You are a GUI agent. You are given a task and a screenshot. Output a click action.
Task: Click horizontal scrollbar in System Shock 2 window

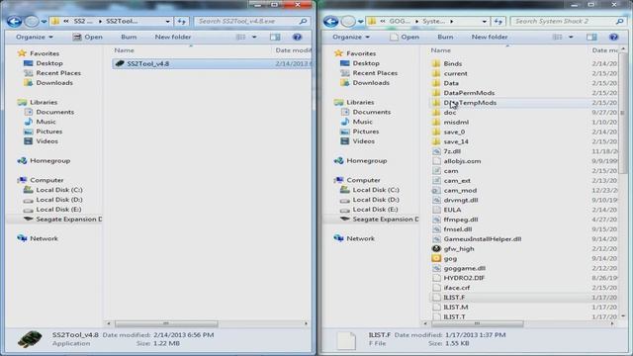pyautogui.click(x=477, y=323)
